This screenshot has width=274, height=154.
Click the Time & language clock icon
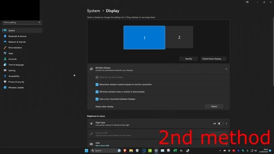click(5, 65)
